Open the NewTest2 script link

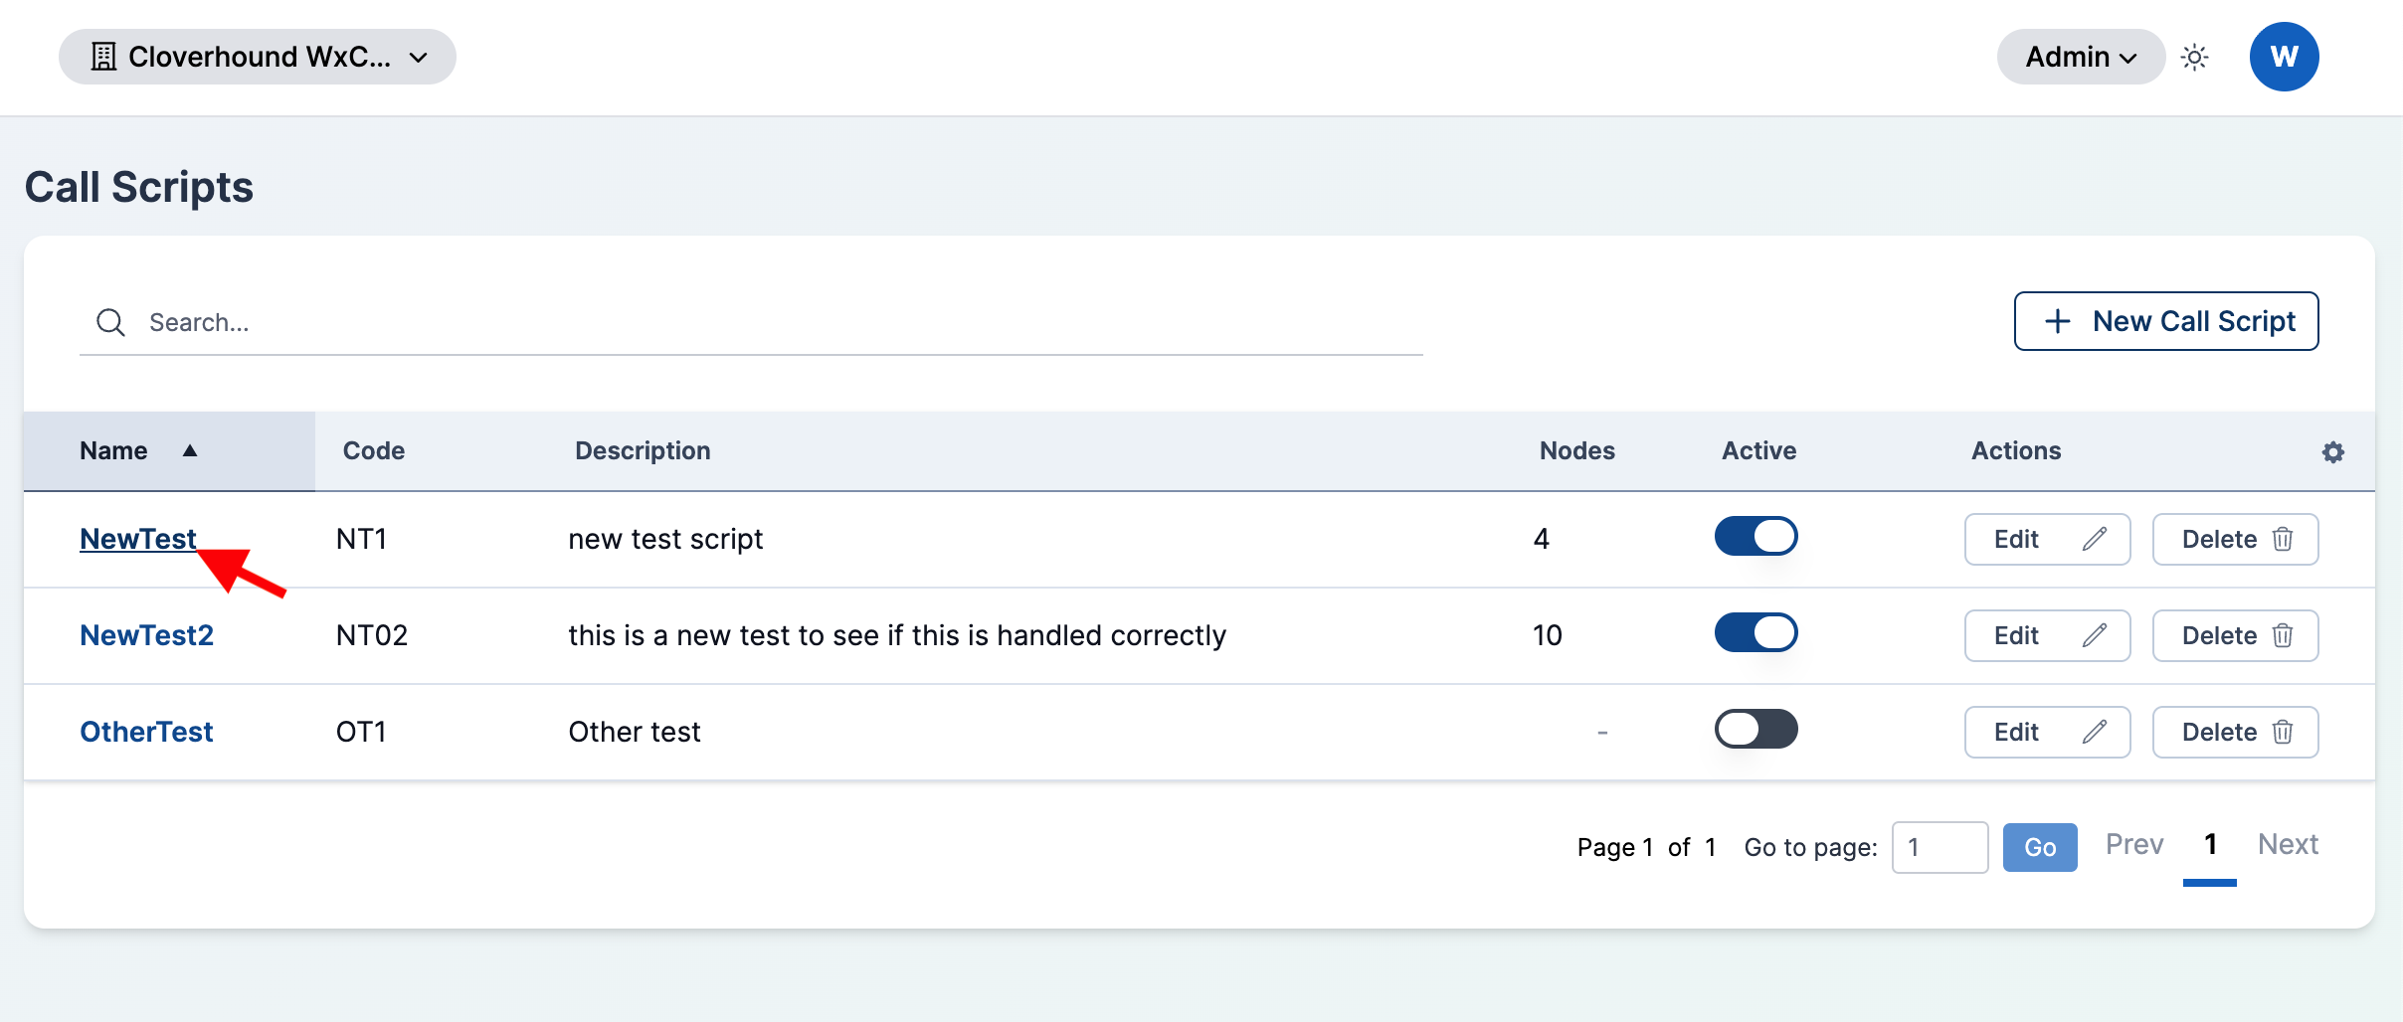[x=146, y=635]
